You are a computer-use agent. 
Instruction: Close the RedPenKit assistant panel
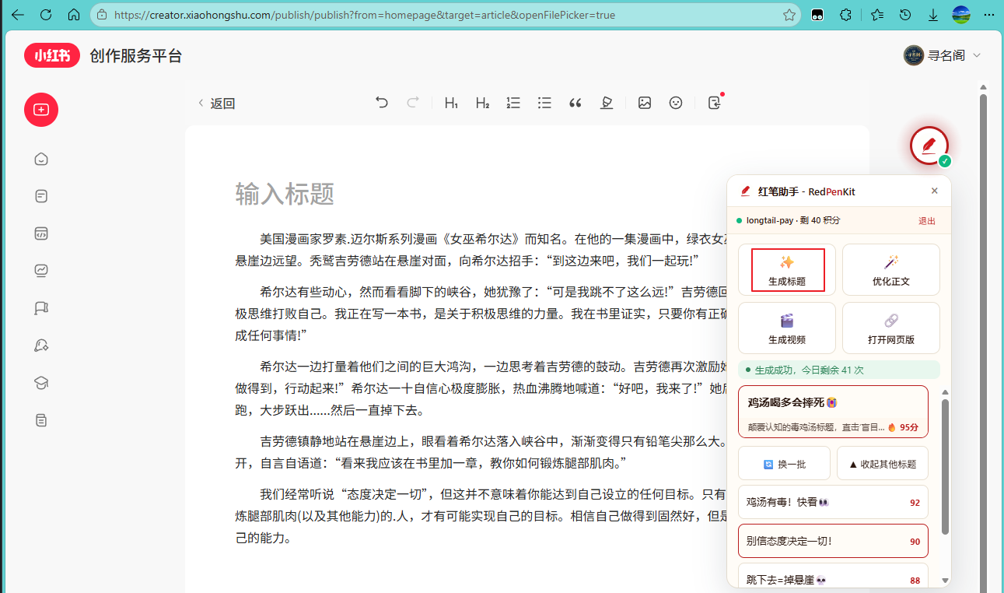(935, 191)
